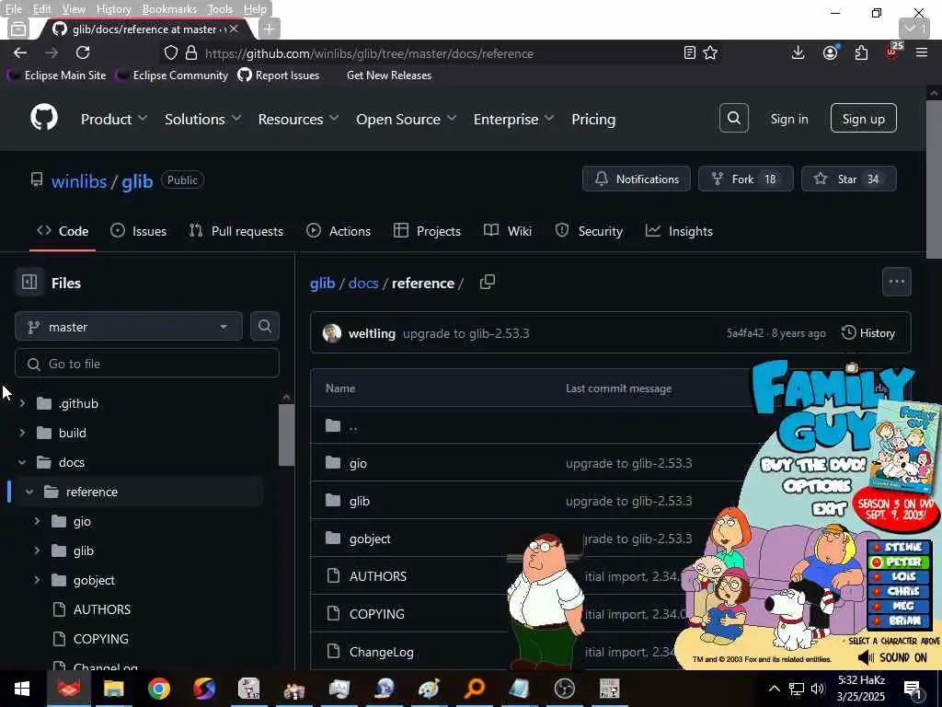Viewport: 942px width, 707px height.
Task: Open the Actions tab
Action: 339,231
